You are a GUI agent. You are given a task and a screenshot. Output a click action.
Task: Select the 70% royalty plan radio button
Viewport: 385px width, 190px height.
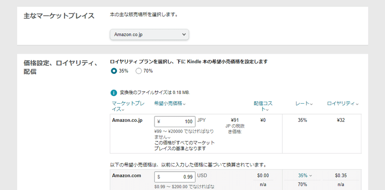139,71
